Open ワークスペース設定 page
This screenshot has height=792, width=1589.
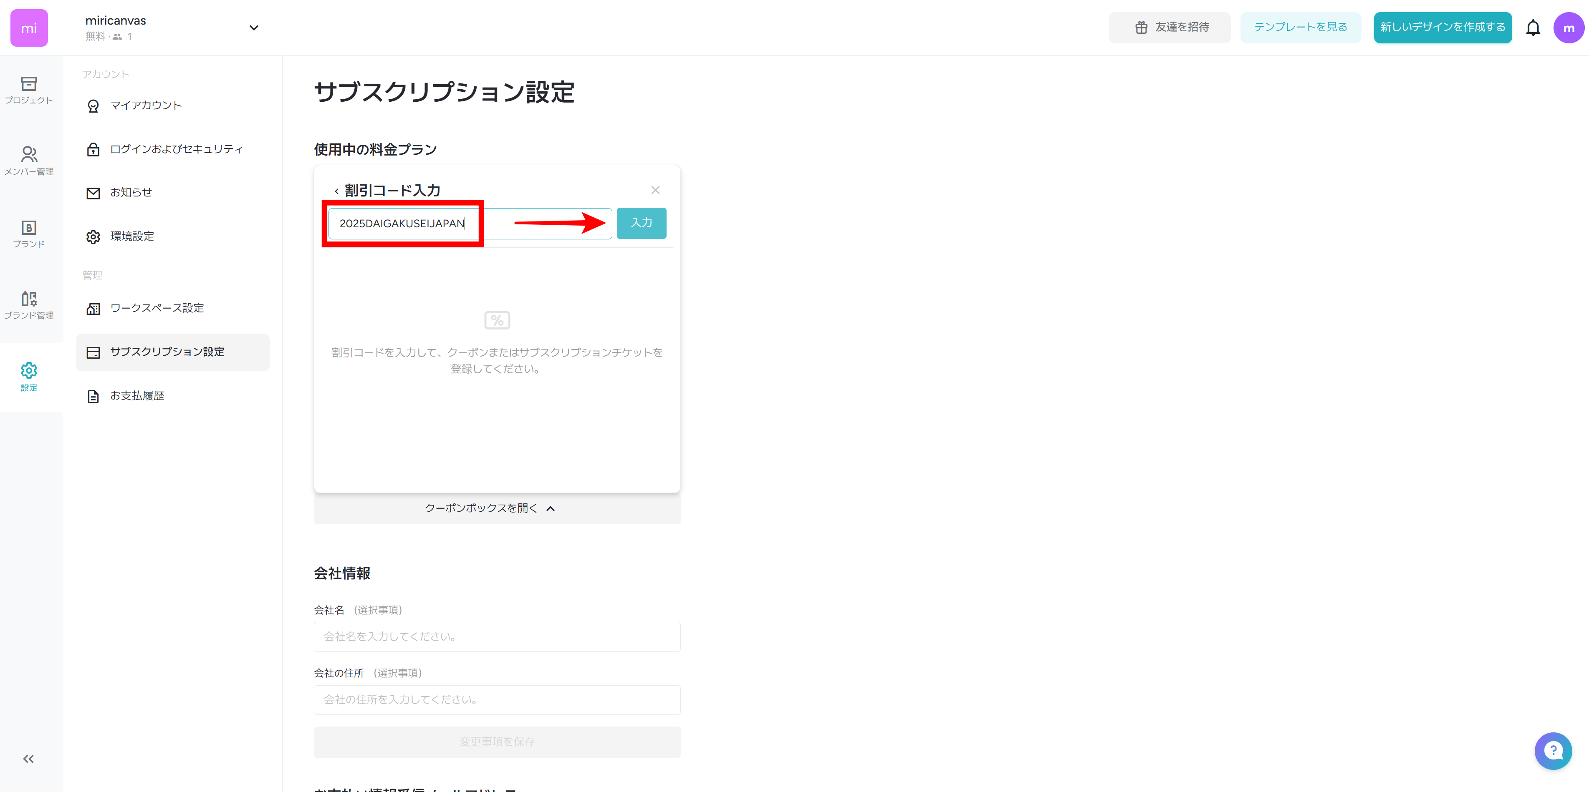point(173,308)
